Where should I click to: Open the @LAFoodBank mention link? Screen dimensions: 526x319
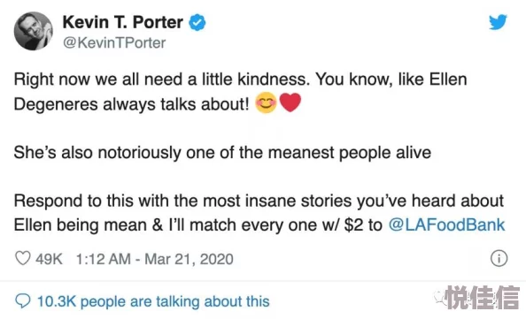pos(446,225)
